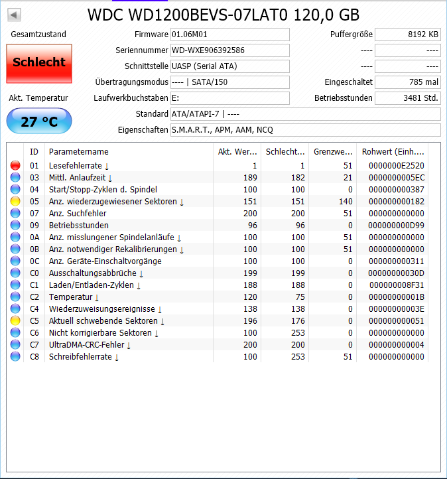Click threshold value 140

pos(346,201)
